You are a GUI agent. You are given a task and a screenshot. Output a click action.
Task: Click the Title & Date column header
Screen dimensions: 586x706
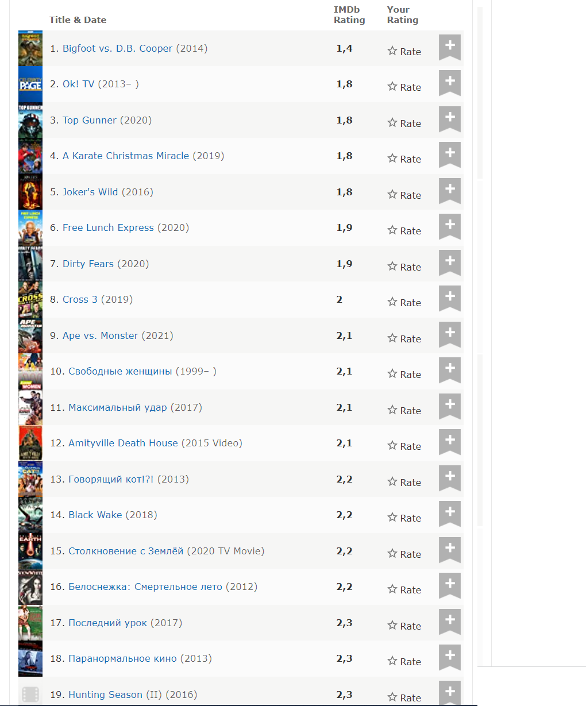[78, 20]
